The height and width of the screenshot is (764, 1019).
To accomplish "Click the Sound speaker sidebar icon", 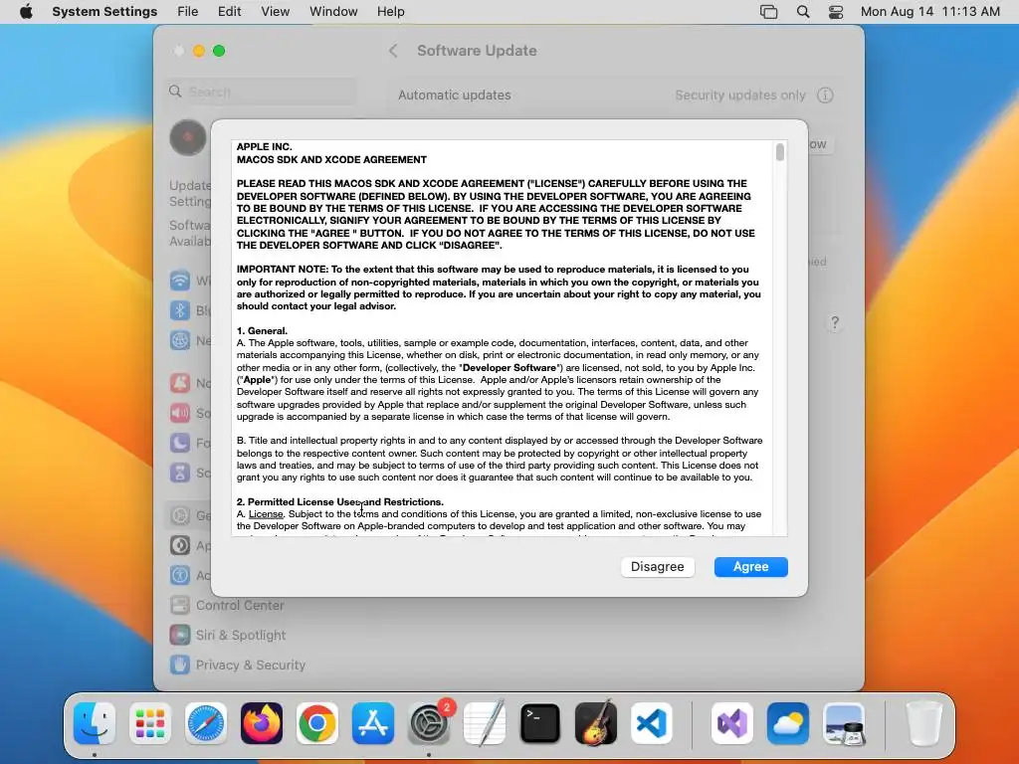I will point(180,413).
